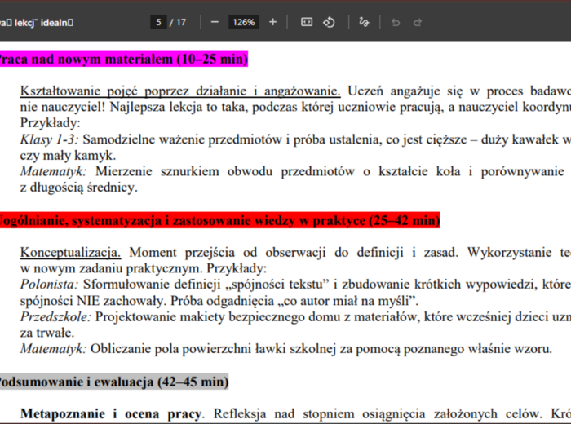The image size is (571, 424).
Task: Rotate the document with the rotate icon
Action: pos(329,23)
